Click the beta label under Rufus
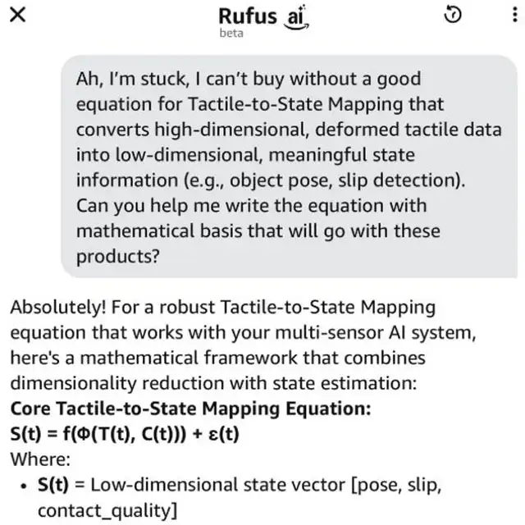Image resolution: width=525 pixels, height=525 pixels. pos(231,34)
